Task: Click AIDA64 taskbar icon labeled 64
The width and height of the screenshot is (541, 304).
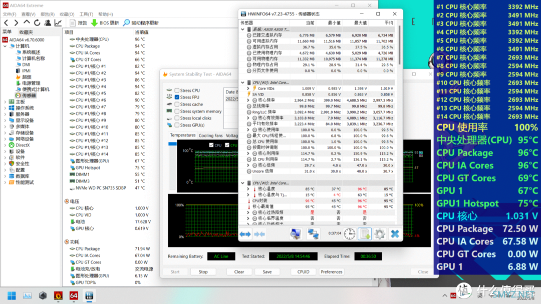Action: coord(74,295)
